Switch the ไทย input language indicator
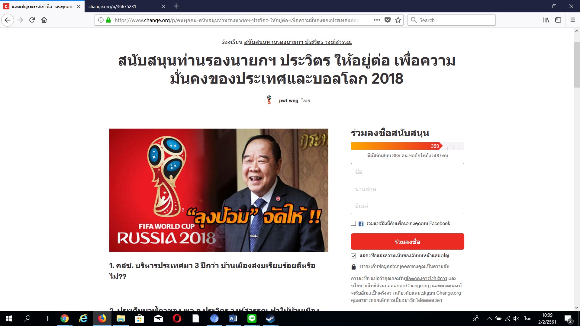This screenshot has height=326, width=580. tap(528, 318)
